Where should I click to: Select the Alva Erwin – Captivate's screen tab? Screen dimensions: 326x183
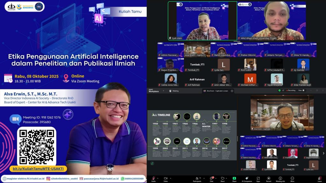pos(217,91)
